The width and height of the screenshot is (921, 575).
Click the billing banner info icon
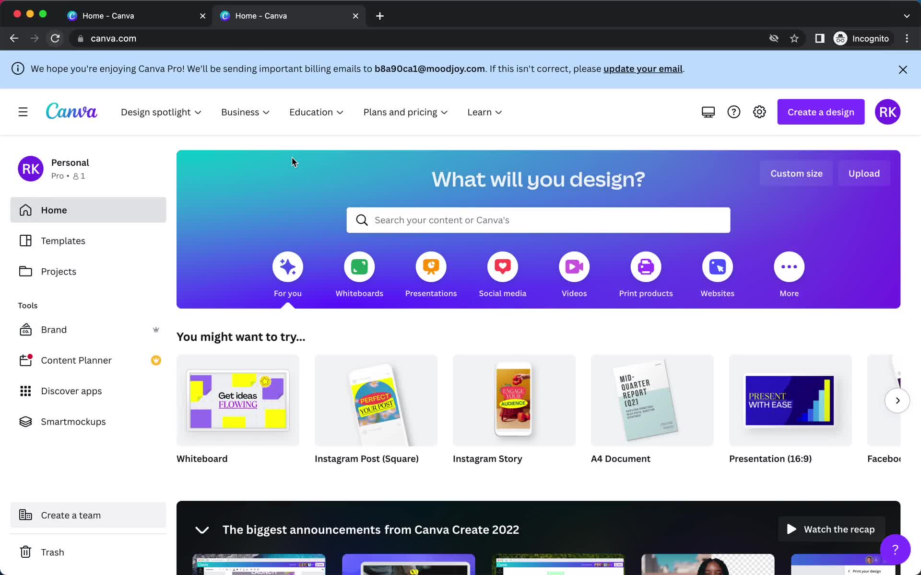(18, 69)
